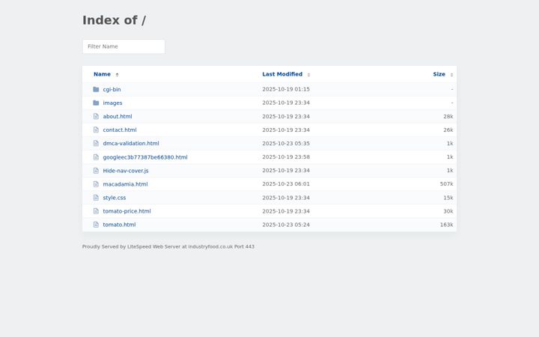539x337 pixels.
Task: Click the 507k size of macadamia.html
Action: point(446,183)
